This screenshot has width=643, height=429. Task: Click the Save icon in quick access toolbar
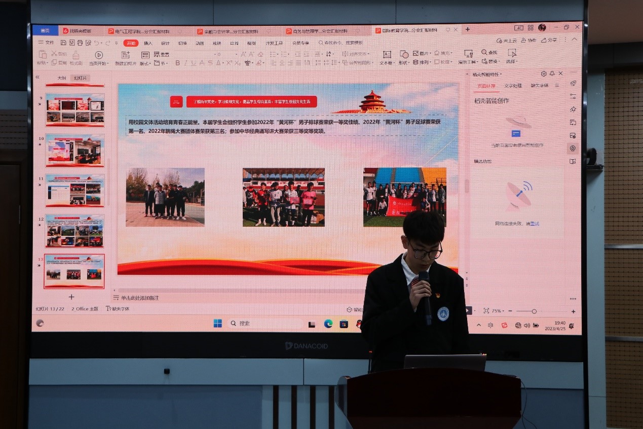(x=64, y=43)
